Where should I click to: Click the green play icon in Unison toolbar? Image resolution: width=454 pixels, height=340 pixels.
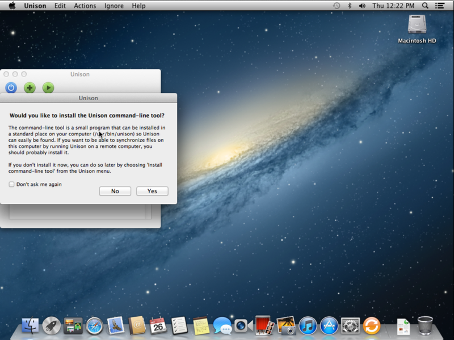click(x=48, y=87)
